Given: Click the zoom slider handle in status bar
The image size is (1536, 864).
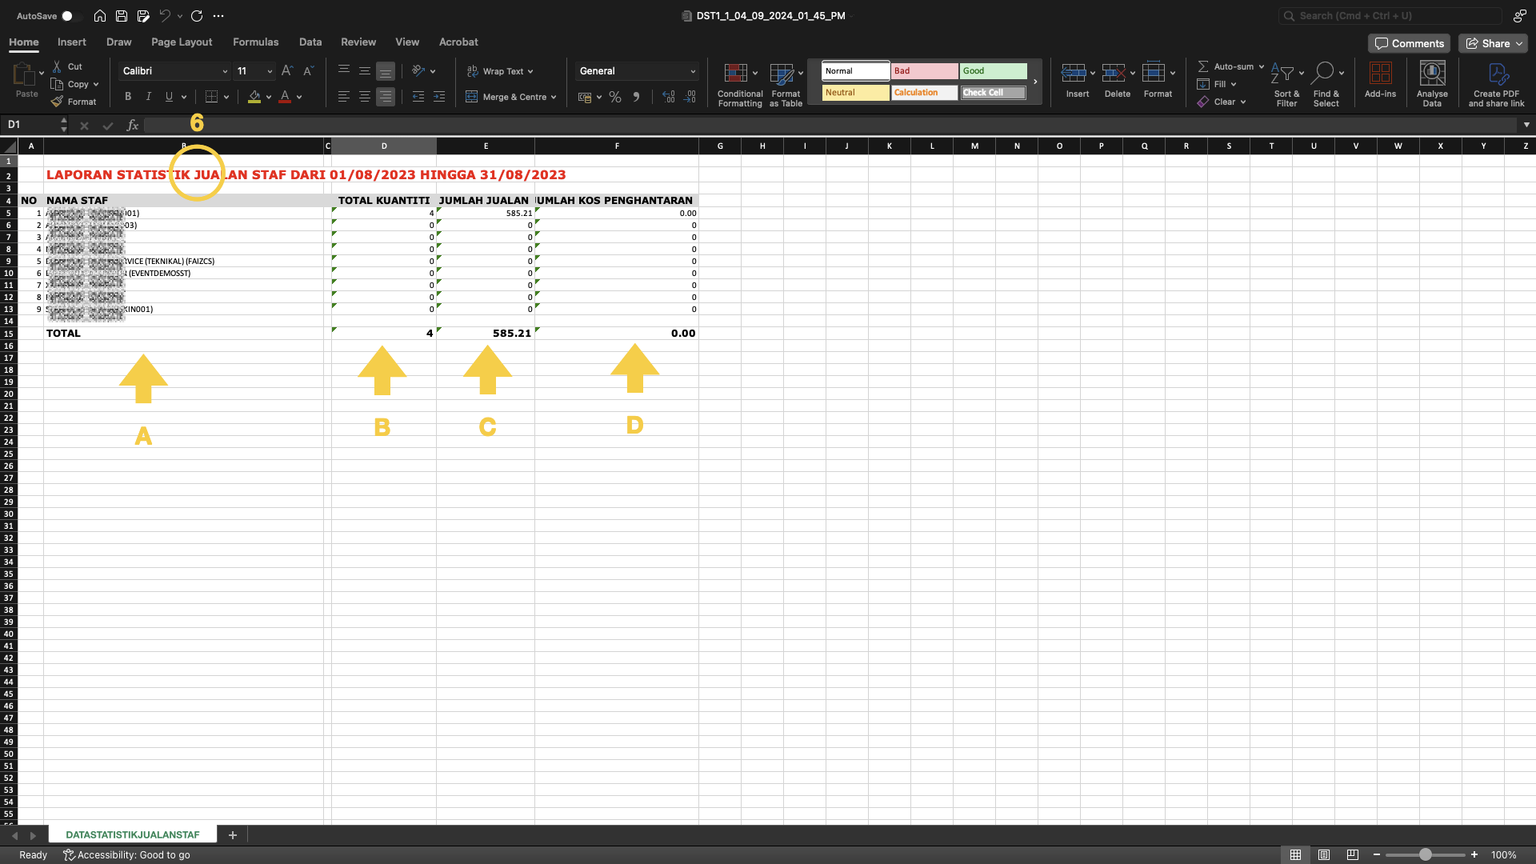Looking at the screenshot, I should click(1425, 855).
